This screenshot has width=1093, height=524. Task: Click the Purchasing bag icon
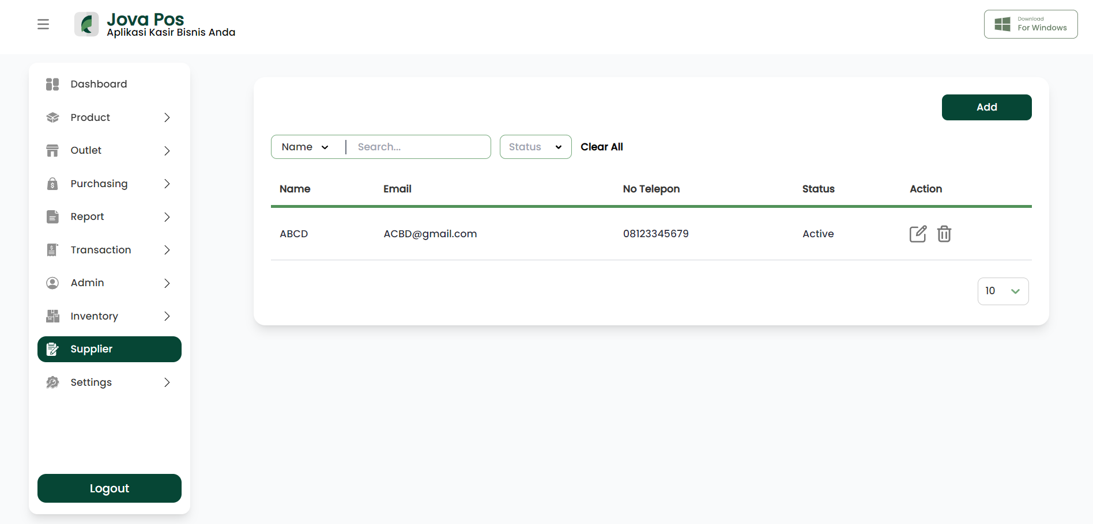tap(52, 184)
